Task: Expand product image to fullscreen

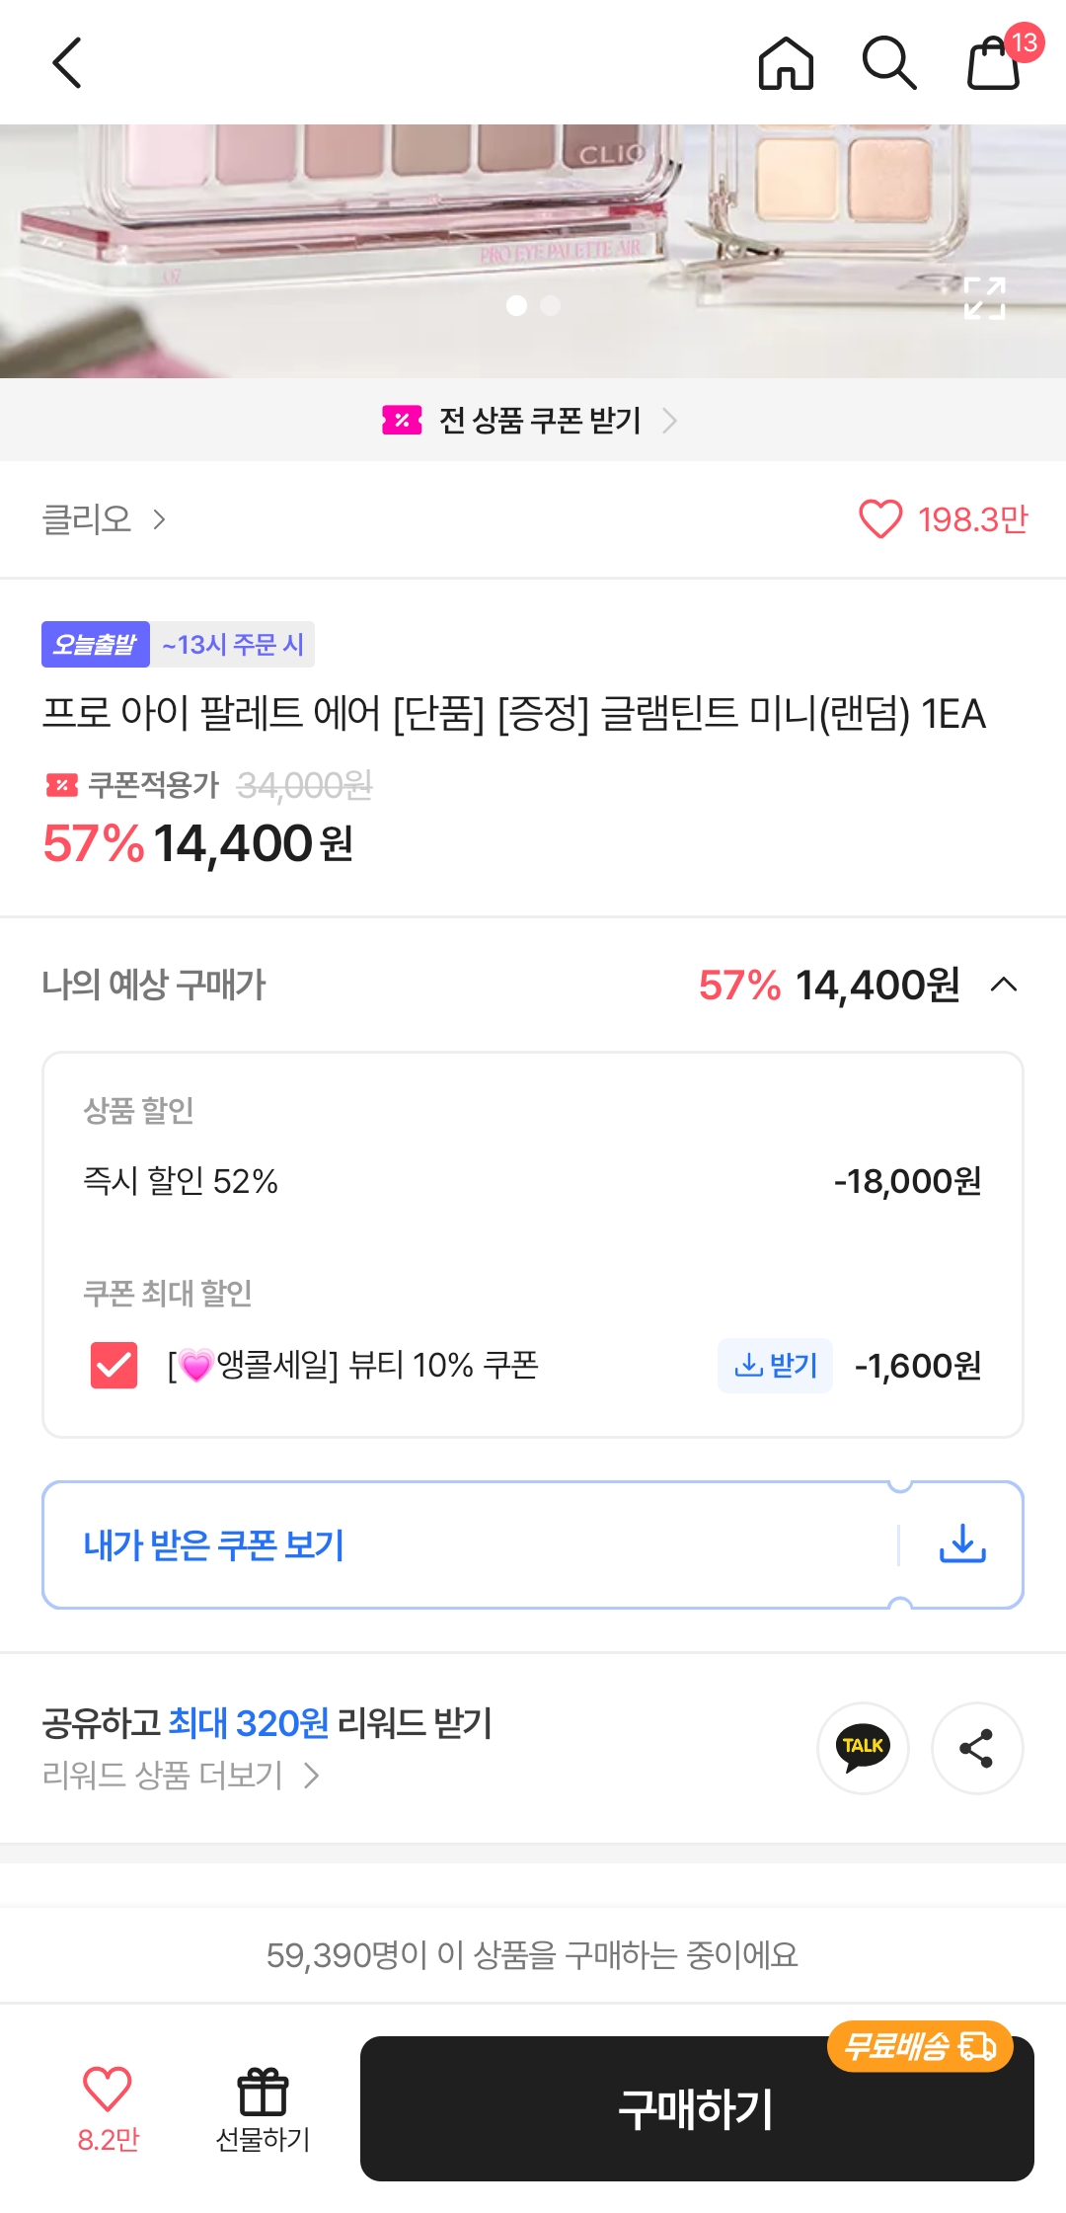Action: [984, 298]
